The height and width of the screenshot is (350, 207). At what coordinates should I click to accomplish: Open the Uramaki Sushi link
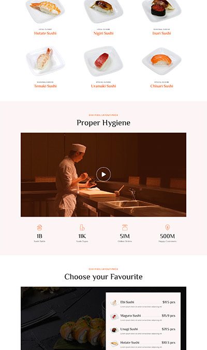(103, 86)
